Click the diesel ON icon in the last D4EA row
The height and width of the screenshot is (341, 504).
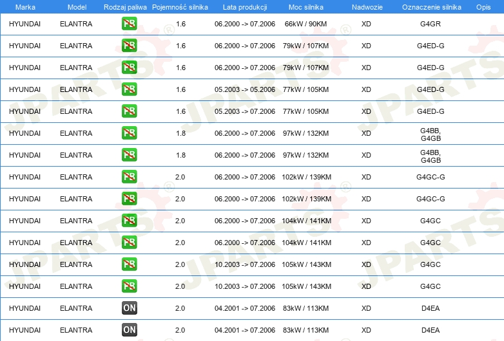(x=129, y=330)
